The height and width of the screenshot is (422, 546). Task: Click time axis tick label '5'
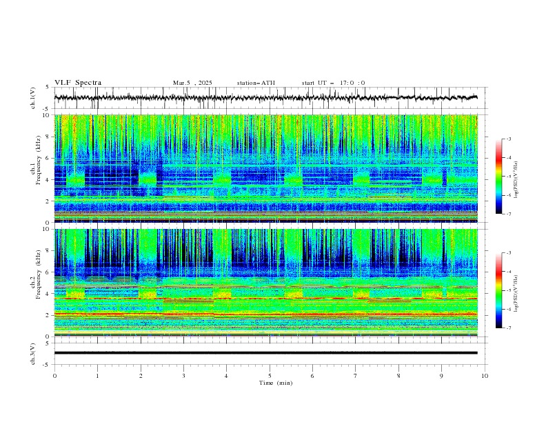click(x=270, y=376)
